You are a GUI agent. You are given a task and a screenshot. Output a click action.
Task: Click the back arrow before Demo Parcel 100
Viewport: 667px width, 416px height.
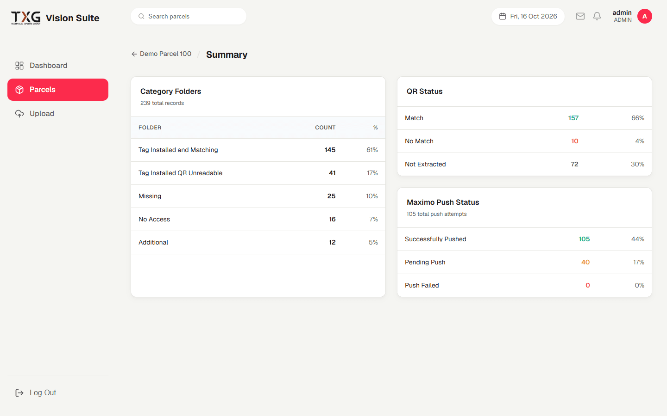tap(134, 54)
